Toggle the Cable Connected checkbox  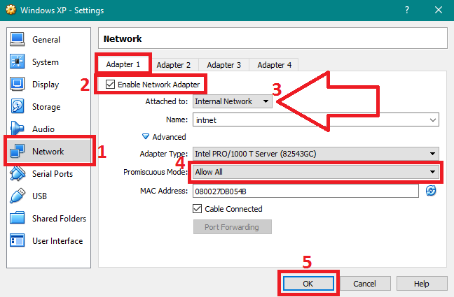(197, 208)
